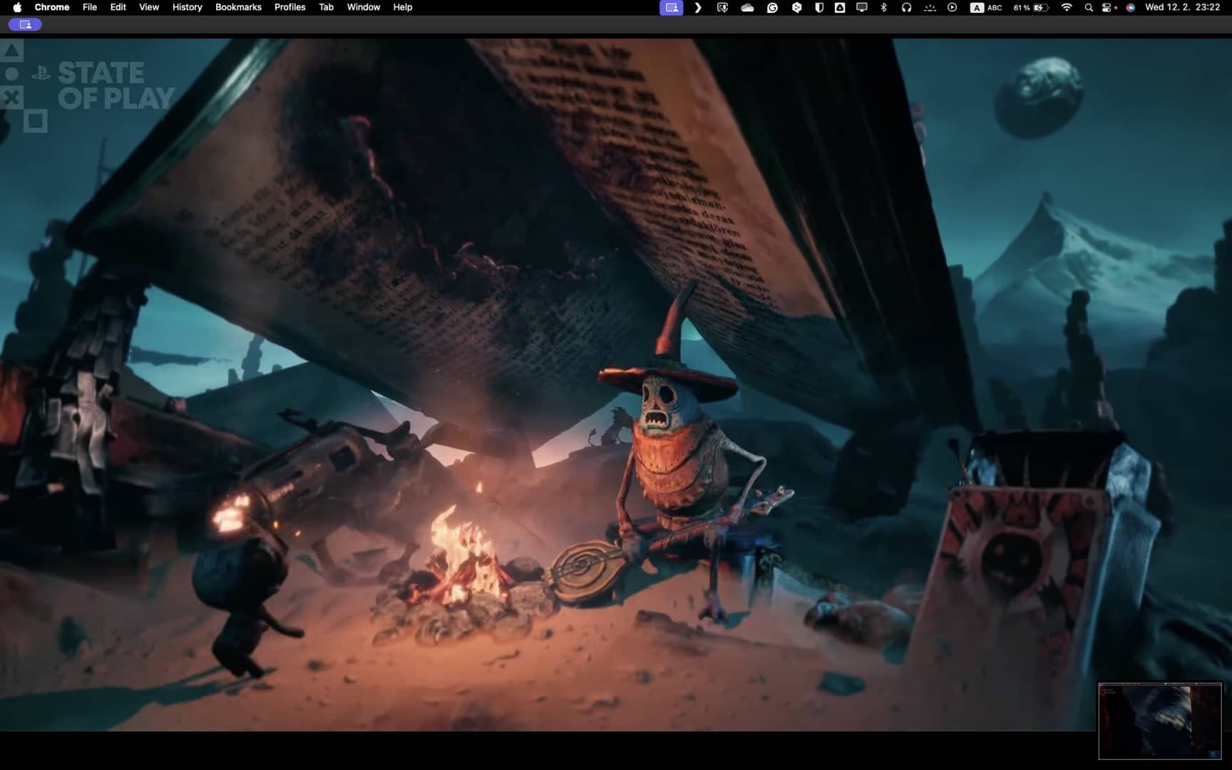Click the framed icon left of the cloud icon
The height and width of the screenshot is (770, 1232).
(x=722, y=7)
